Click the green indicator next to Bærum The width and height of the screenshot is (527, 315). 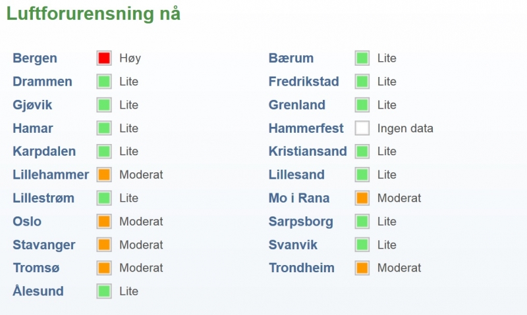[362, 58]
